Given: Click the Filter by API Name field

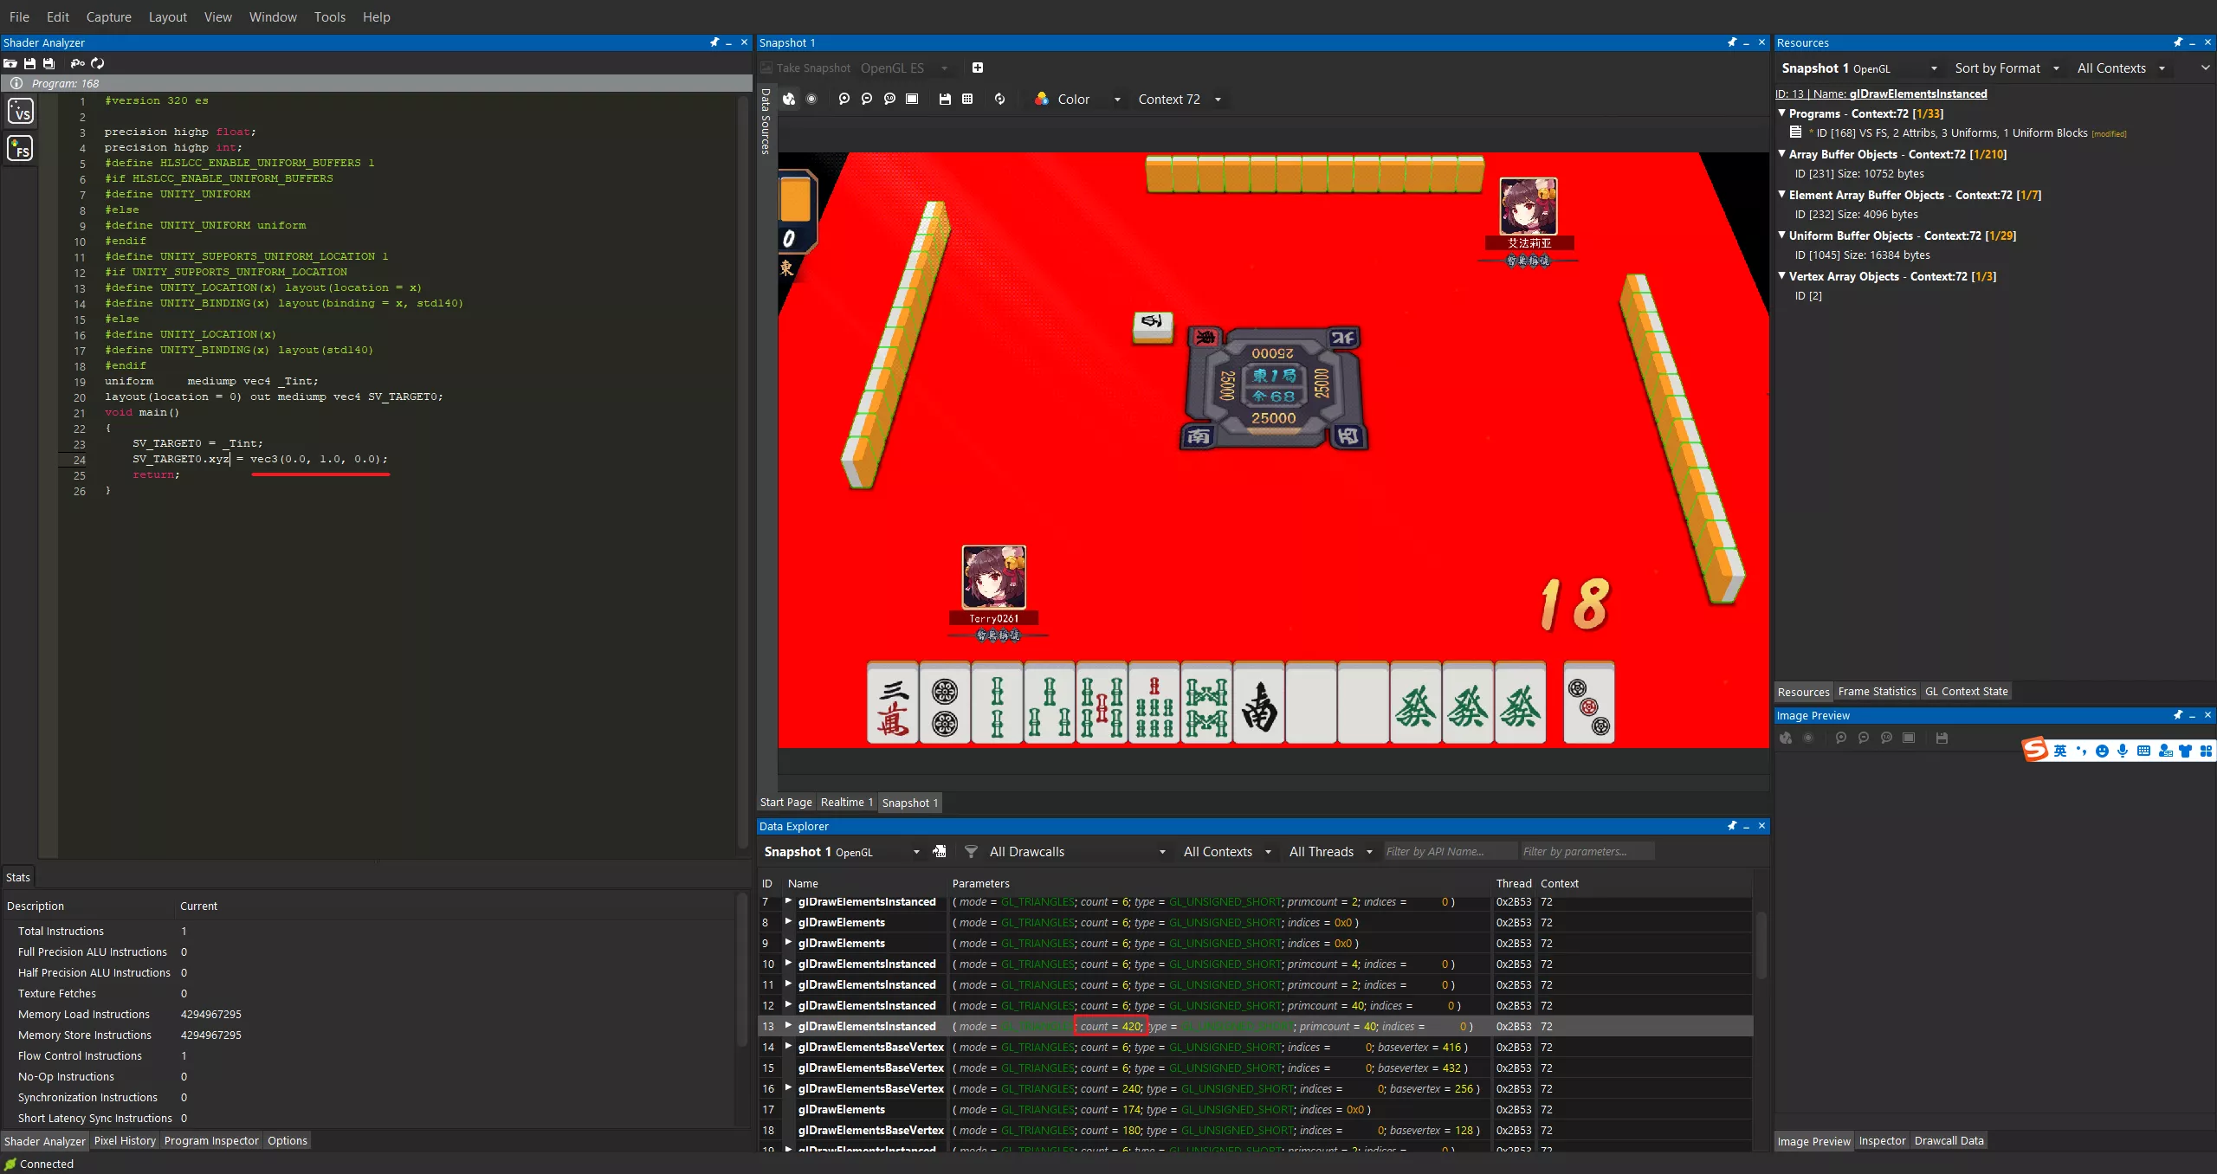Looking at the screenshot, I should (x=1449, y=852).
